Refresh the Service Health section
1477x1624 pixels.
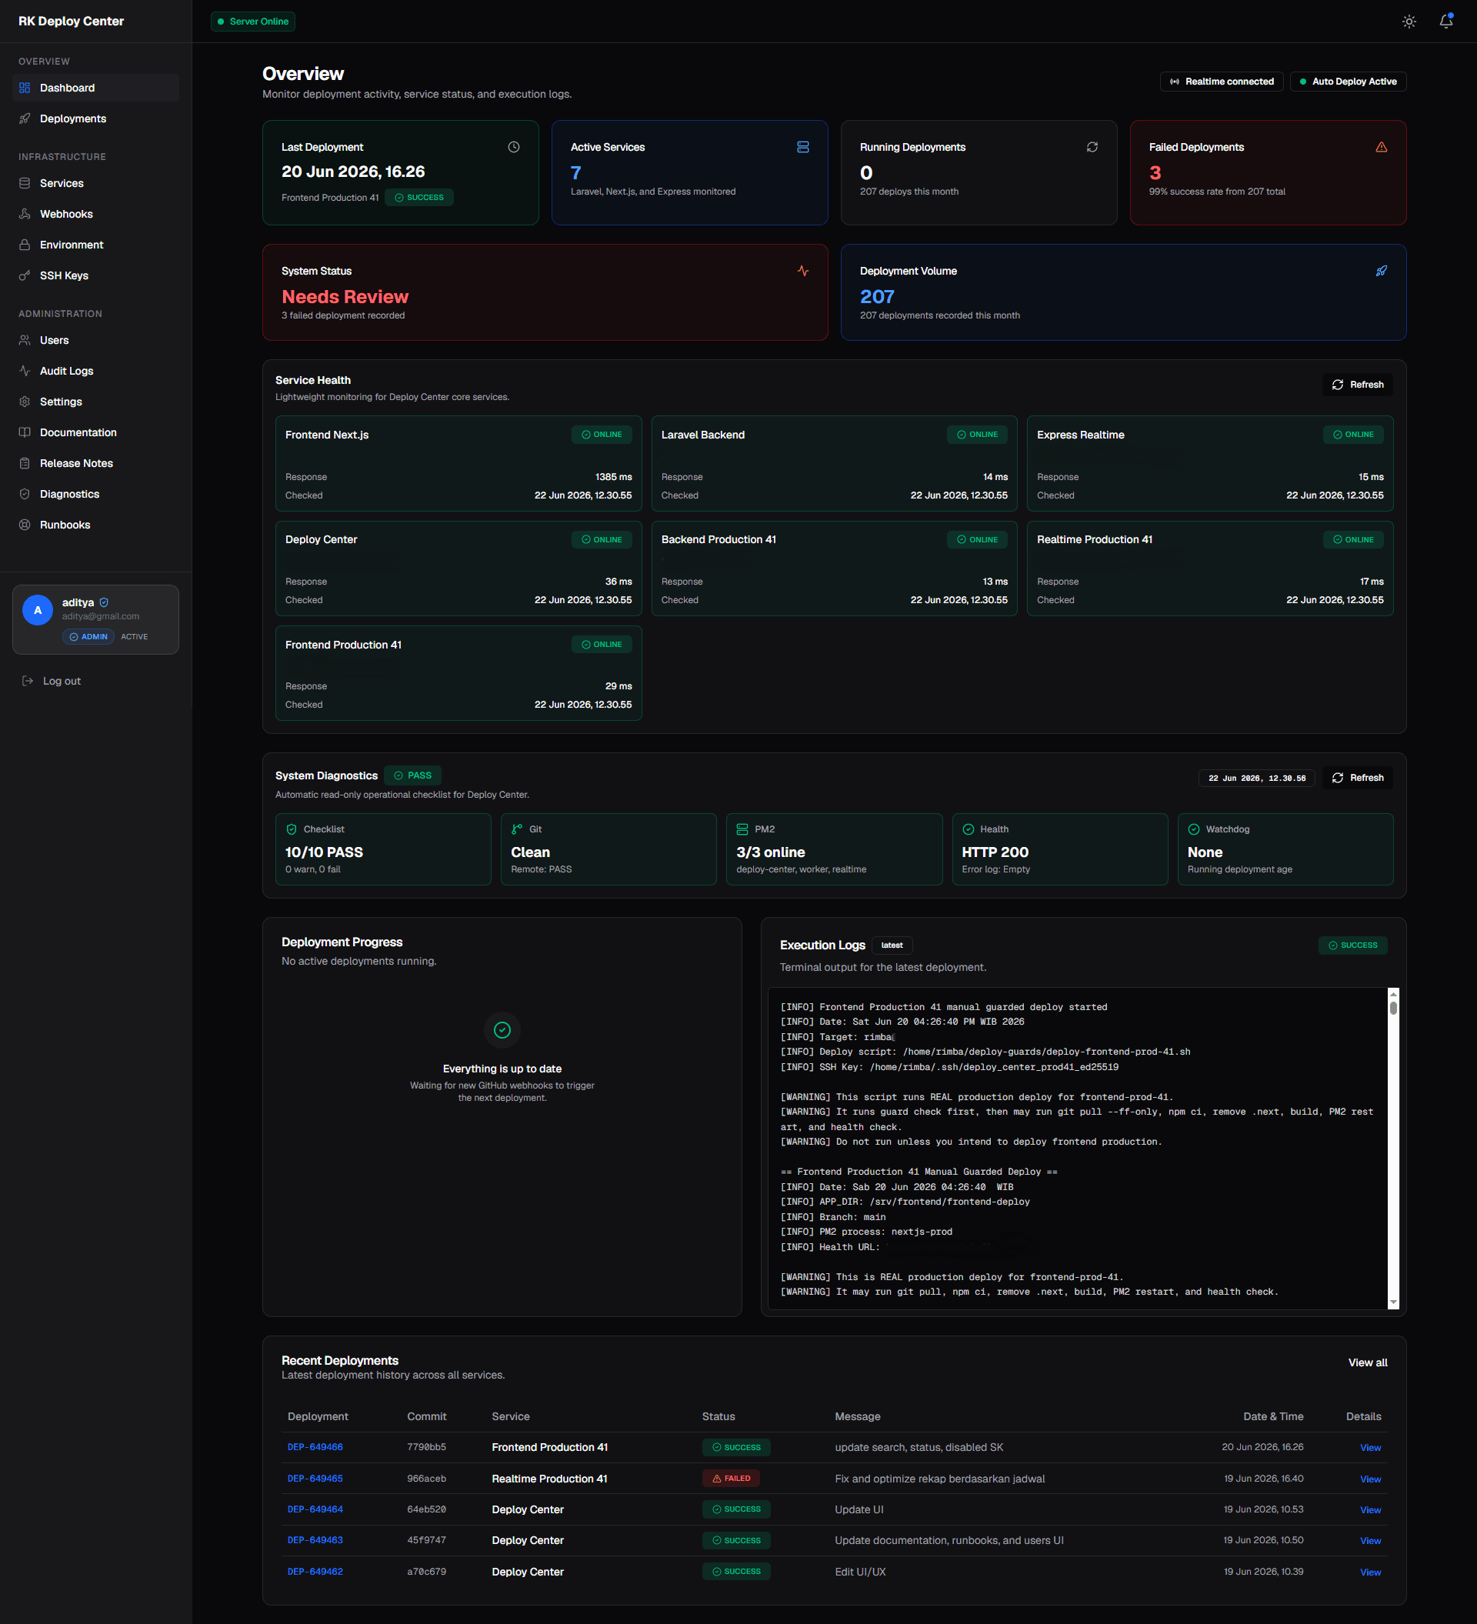[1357, 384]
